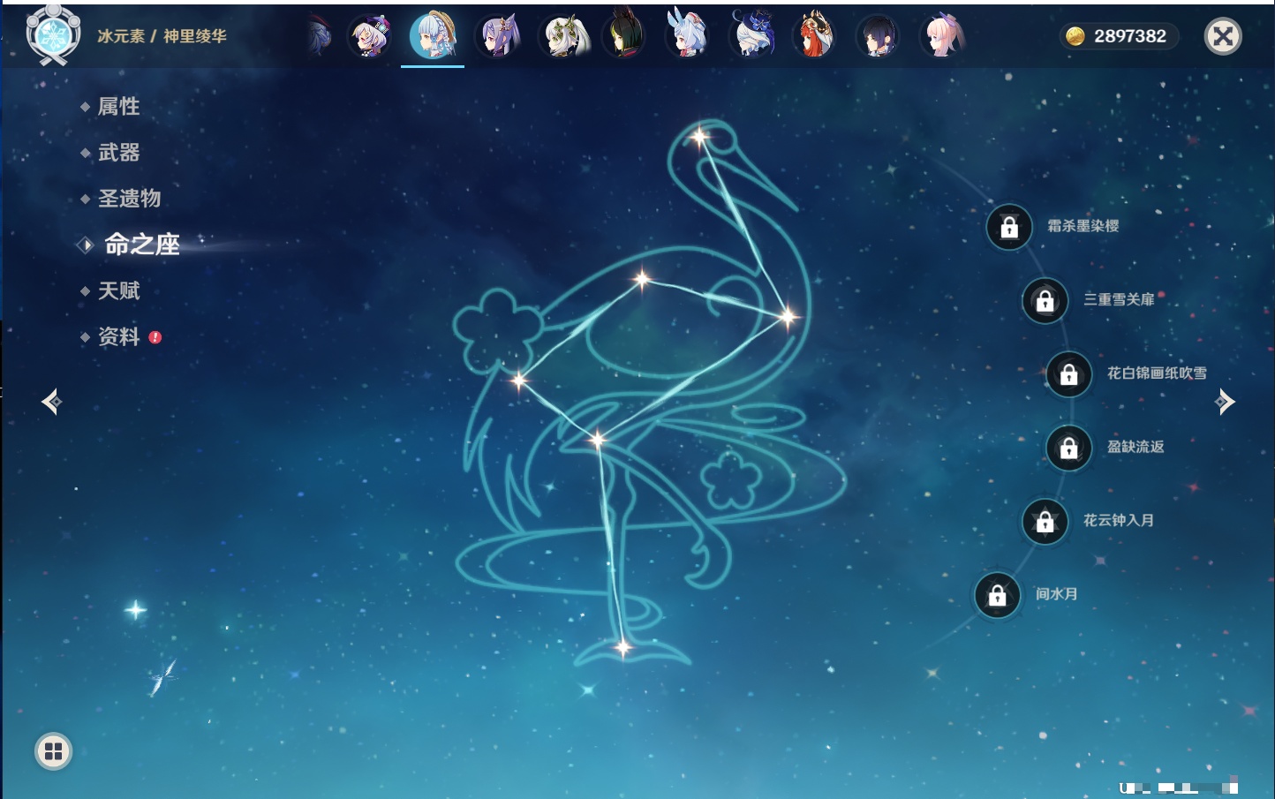Click the Cryo element snowflake emblem
The image size is (1275, 799).
(53, 35)
